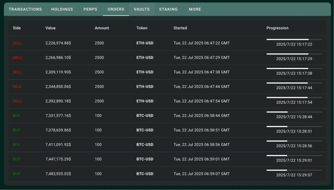Click the Progression column header
The width and height of the screenshot is (334, 190).
pos(277,28)
